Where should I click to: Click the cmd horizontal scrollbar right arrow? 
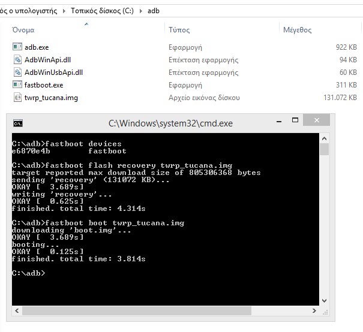314,311
